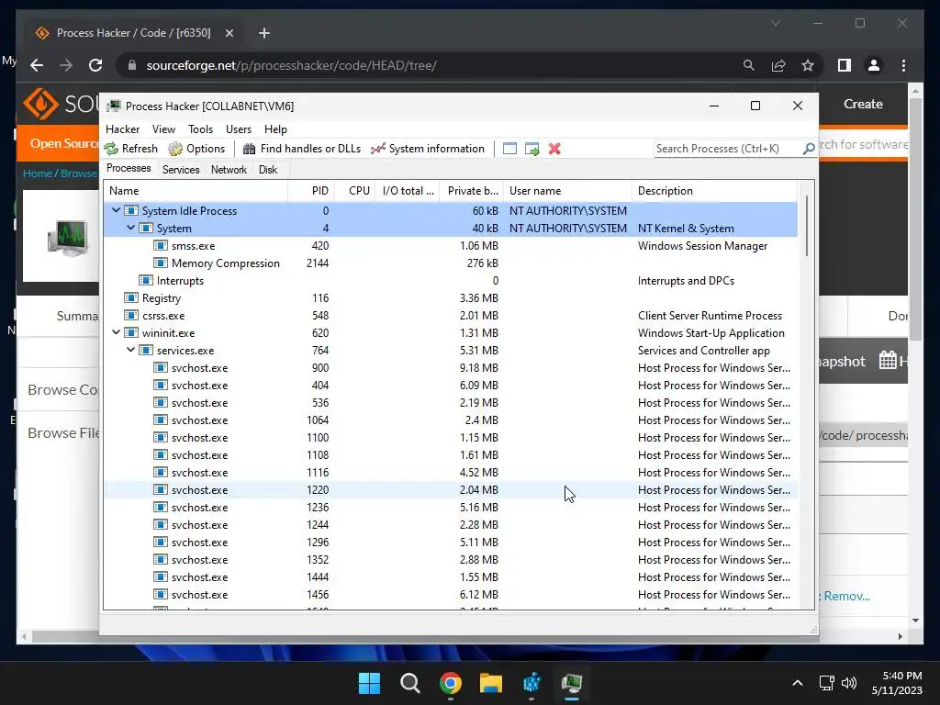Toggle the Chrome side panel icon

(x=845, y=65)
